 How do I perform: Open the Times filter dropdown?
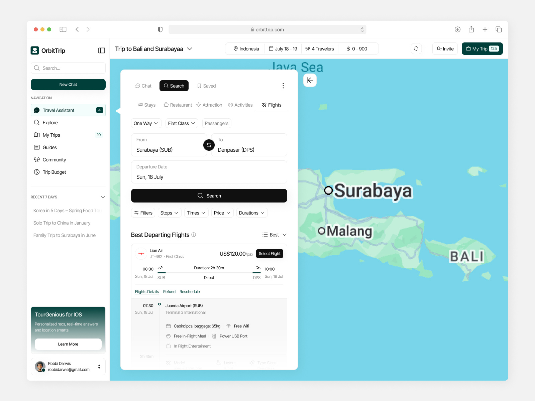click(196, 213)
